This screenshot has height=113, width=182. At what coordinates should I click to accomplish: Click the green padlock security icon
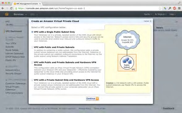coord(16,8)
